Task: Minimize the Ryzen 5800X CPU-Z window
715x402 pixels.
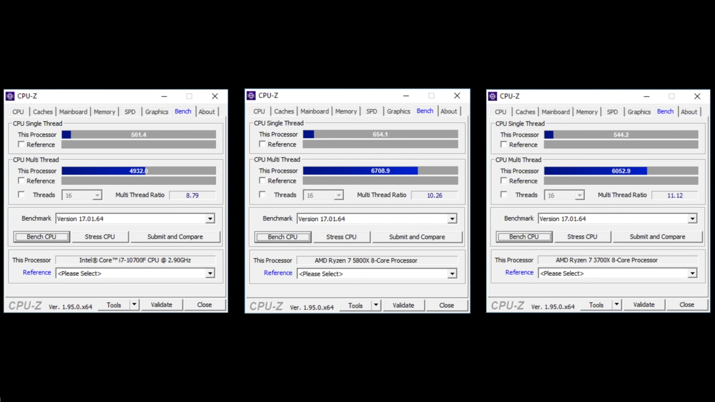Action: coord(406,96)
